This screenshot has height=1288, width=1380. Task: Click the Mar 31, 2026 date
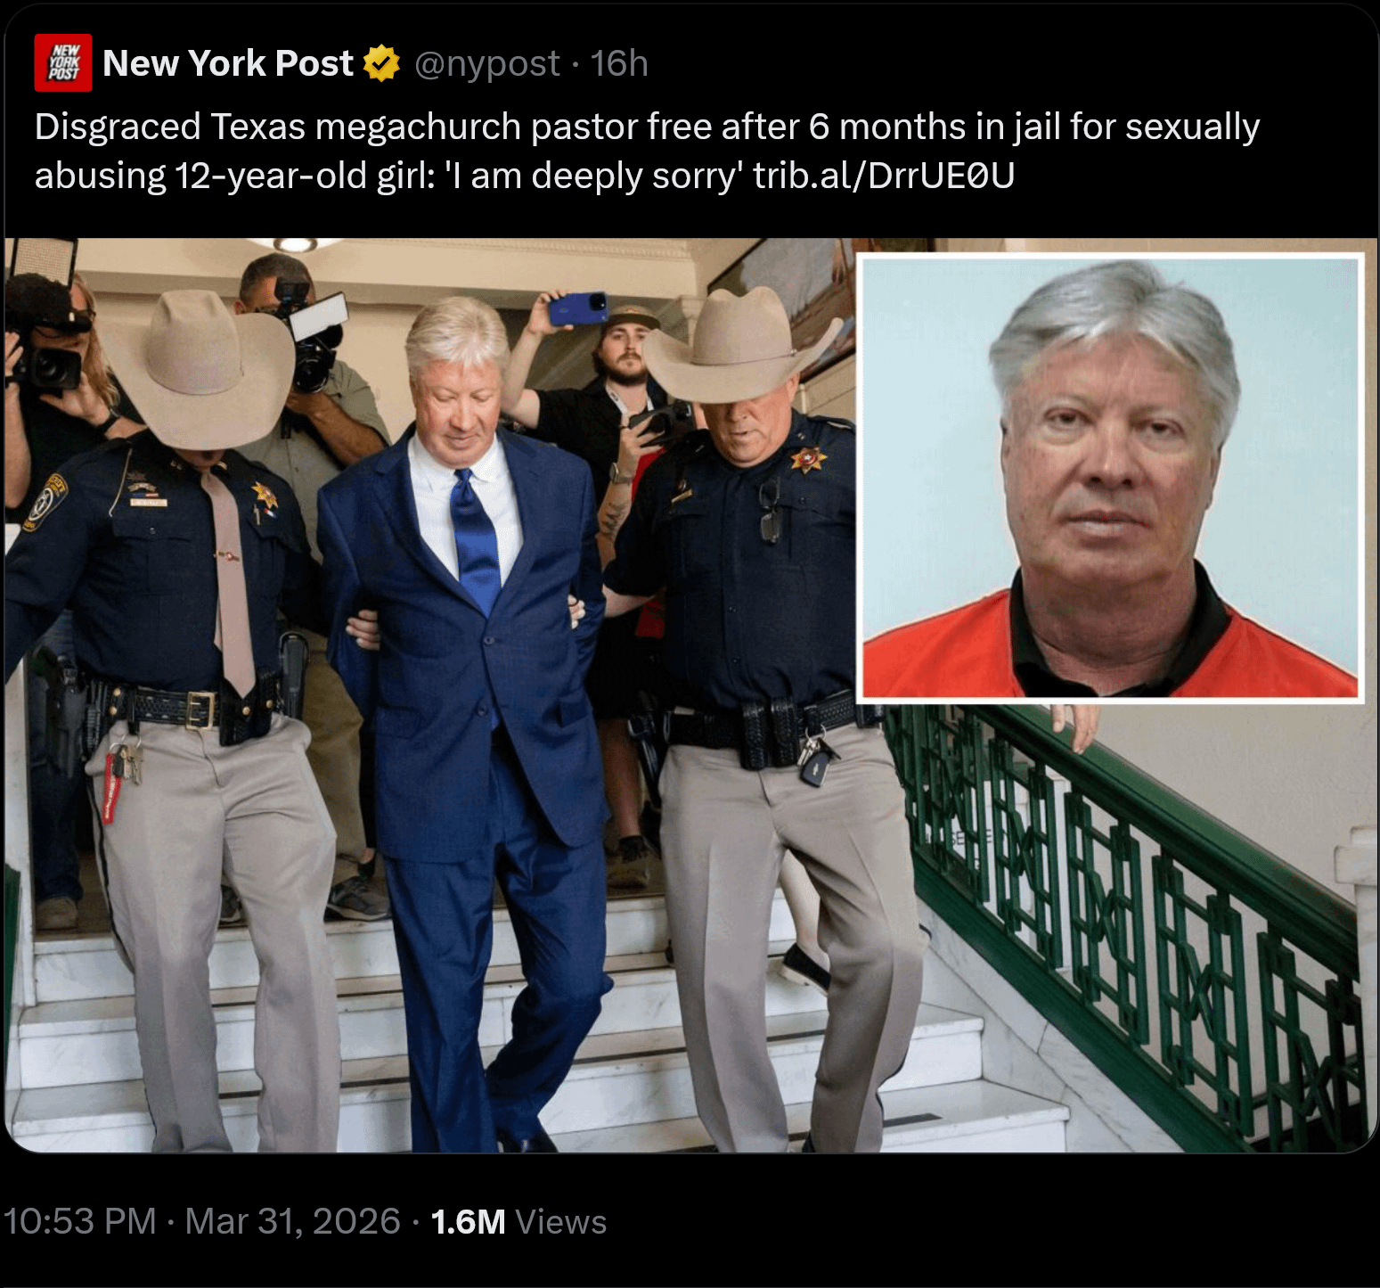pos(293,1221)
